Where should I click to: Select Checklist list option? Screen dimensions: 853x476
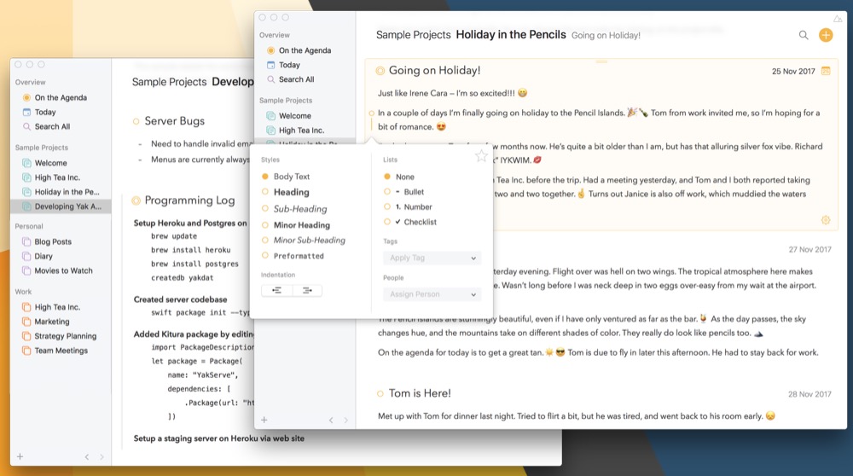pos(410,222)
